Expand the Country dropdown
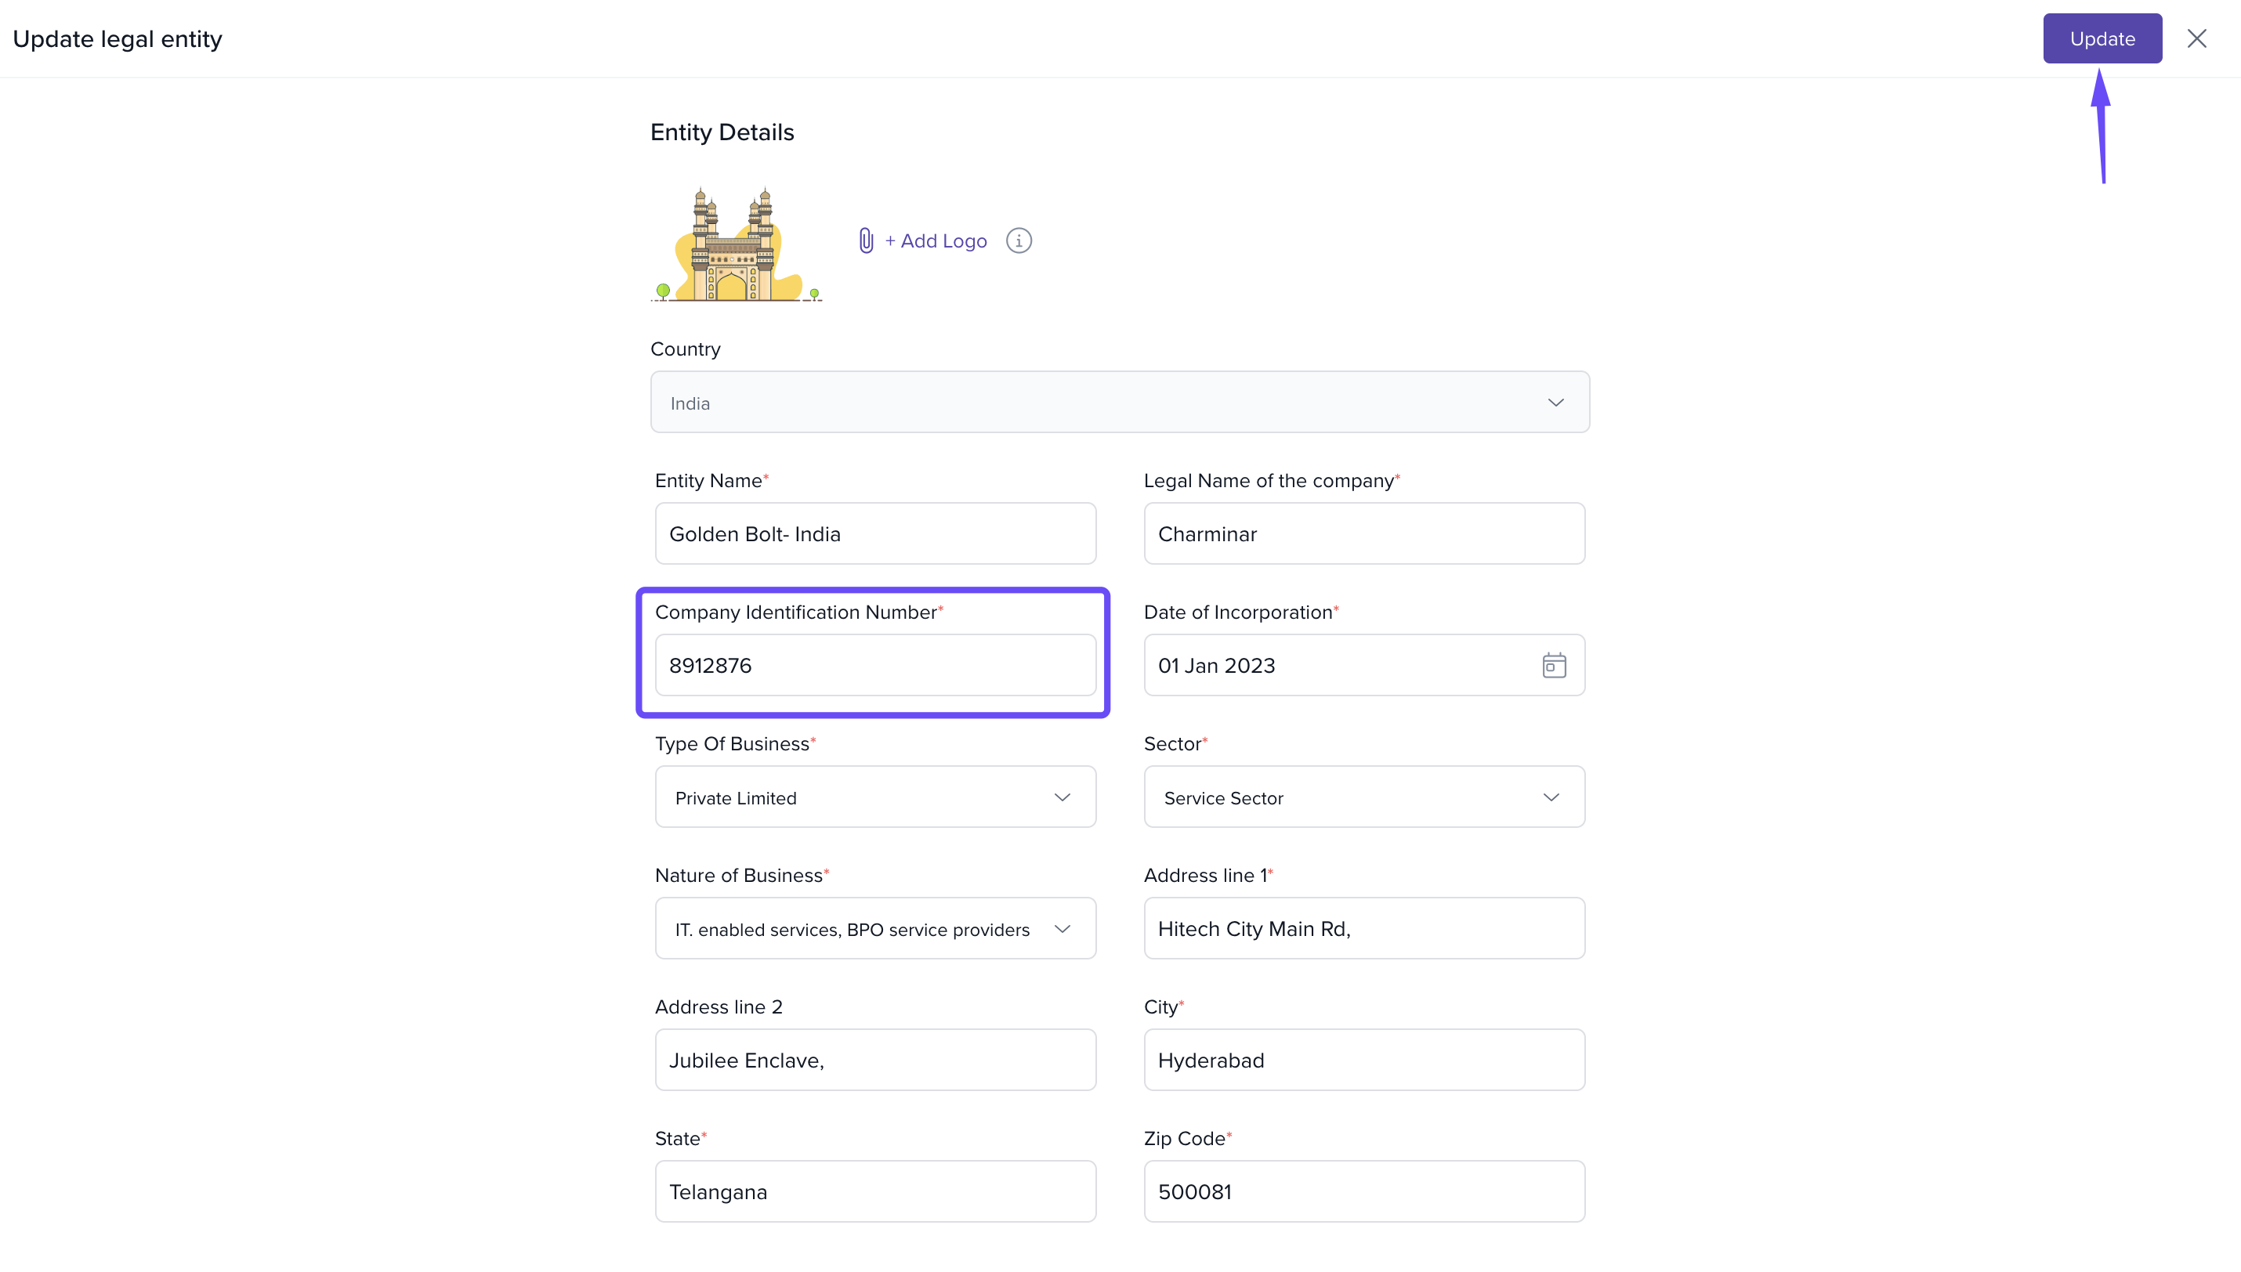 [x=1119, y=403]
